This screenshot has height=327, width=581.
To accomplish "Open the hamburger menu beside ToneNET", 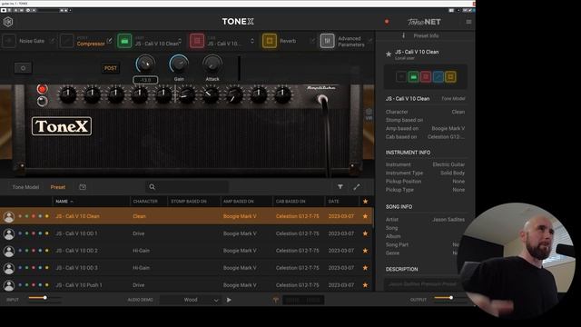I will [468, 22].
